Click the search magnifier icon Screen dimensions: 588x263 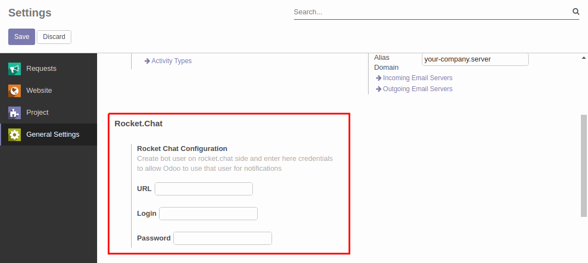click(x=575, y=12)
